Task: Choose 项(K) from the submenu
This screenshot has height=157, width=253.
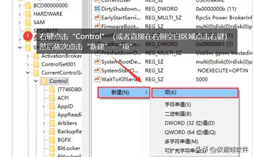Action: (195, 93)
